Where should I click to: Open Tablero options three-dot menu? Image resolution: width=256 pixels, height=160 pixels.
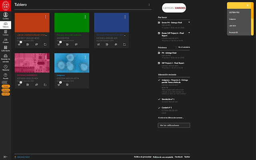tap(149, 5)
